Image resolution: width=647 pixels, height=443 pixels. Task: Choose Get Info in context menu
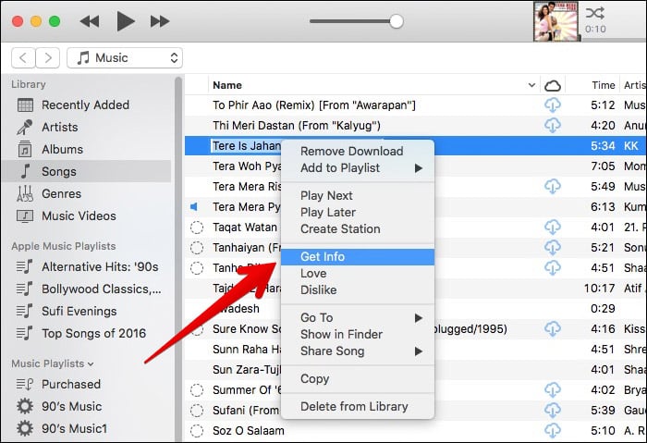pyautogui.click(x=358, y=257)
